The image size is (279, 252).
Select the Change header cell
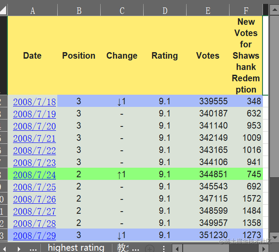click(x=122, y=56)
